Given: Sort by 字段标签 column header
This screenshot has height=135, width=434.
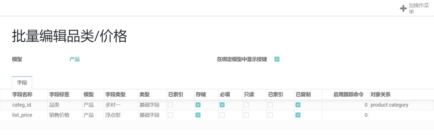Looking at the screenshot, I should [59, 95].
